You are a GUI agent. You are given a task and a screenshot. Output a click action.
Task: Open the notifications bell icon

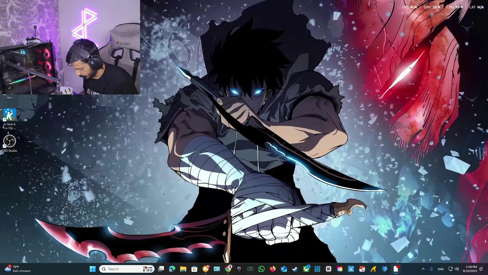pos(481,269)
